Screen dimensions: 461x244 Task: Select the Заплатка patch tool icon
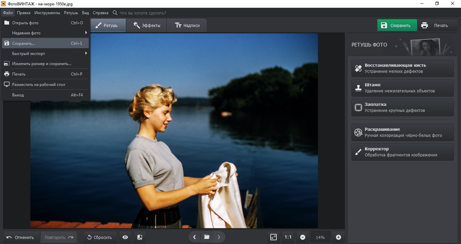click(358, 108)
